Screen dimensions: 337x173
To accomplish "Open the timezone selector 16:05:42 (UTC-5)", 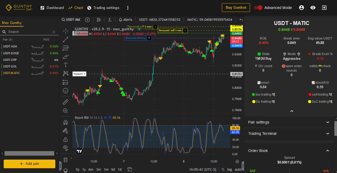I will [203, 169].
